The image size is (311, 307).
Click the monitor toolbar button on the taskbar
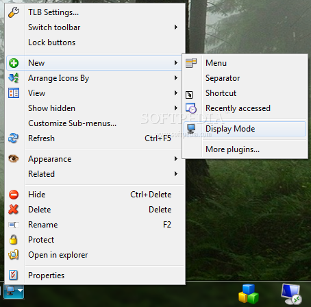pos(14,291)
